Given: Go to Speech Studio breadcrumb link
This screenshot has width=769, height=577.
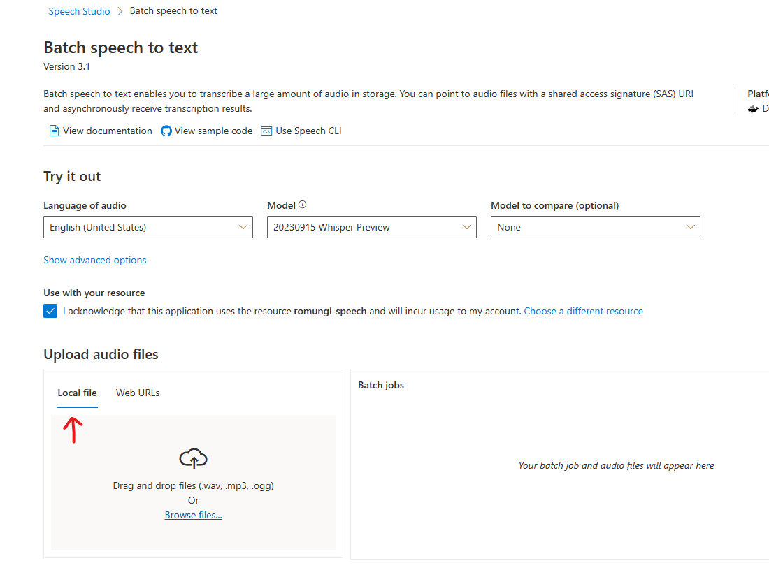Looking at the screenshot, I should tap(80, 12).
